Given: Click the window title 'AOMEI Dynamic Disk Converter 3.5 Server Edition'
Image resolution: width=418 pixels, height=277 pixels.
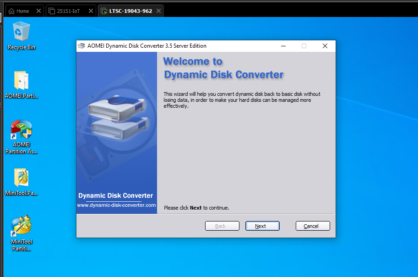Looking at the screenshot, I should coord(147,46).
